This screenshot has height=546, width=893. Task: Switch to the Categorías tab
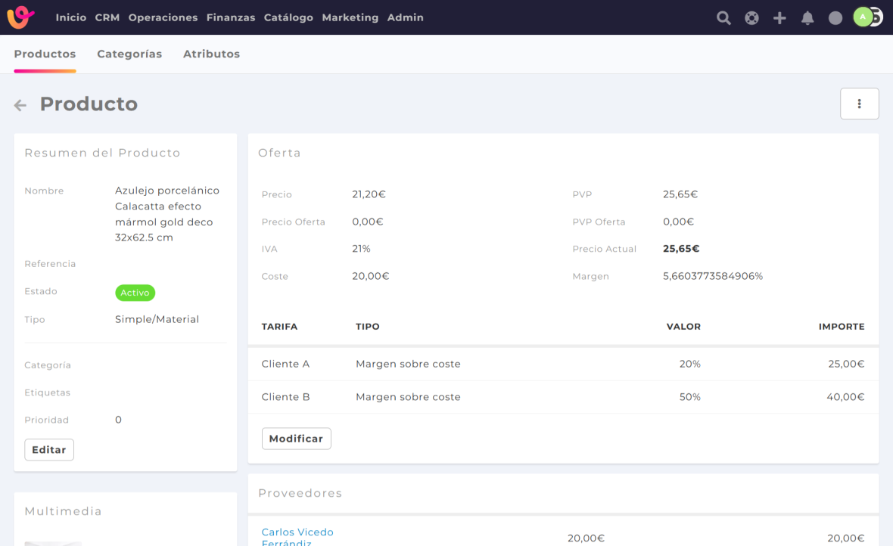pyautogui.click(x=129, y=54)
